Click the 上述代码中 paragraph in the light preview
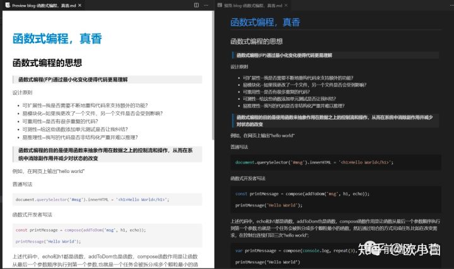This screenshot has width=454, height=269. point(105,260)
